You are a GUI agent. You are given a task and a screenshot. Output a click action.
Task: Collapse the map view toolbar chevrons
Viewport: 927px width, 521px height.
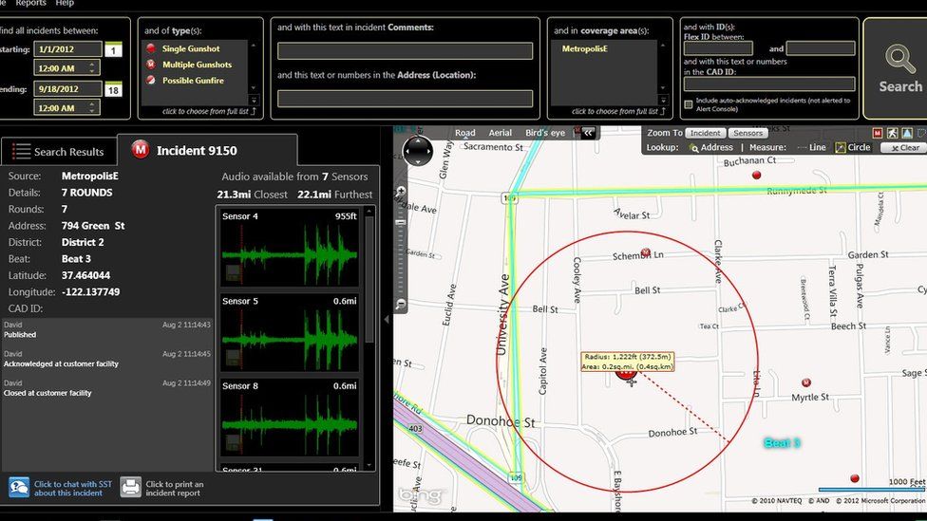tap(589, 133)
